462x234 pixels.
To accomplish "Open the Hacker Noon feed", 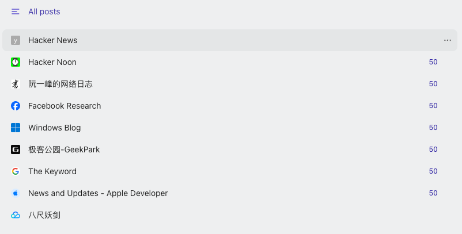I will click(x=52, y=62).
